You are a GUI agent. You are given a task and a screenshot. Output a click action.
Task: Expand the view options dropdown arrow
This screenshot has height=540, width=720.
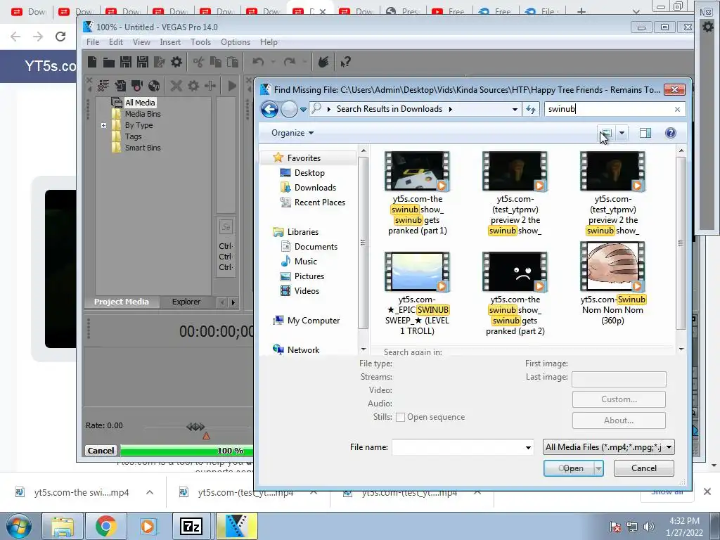[x=622, y=133]
